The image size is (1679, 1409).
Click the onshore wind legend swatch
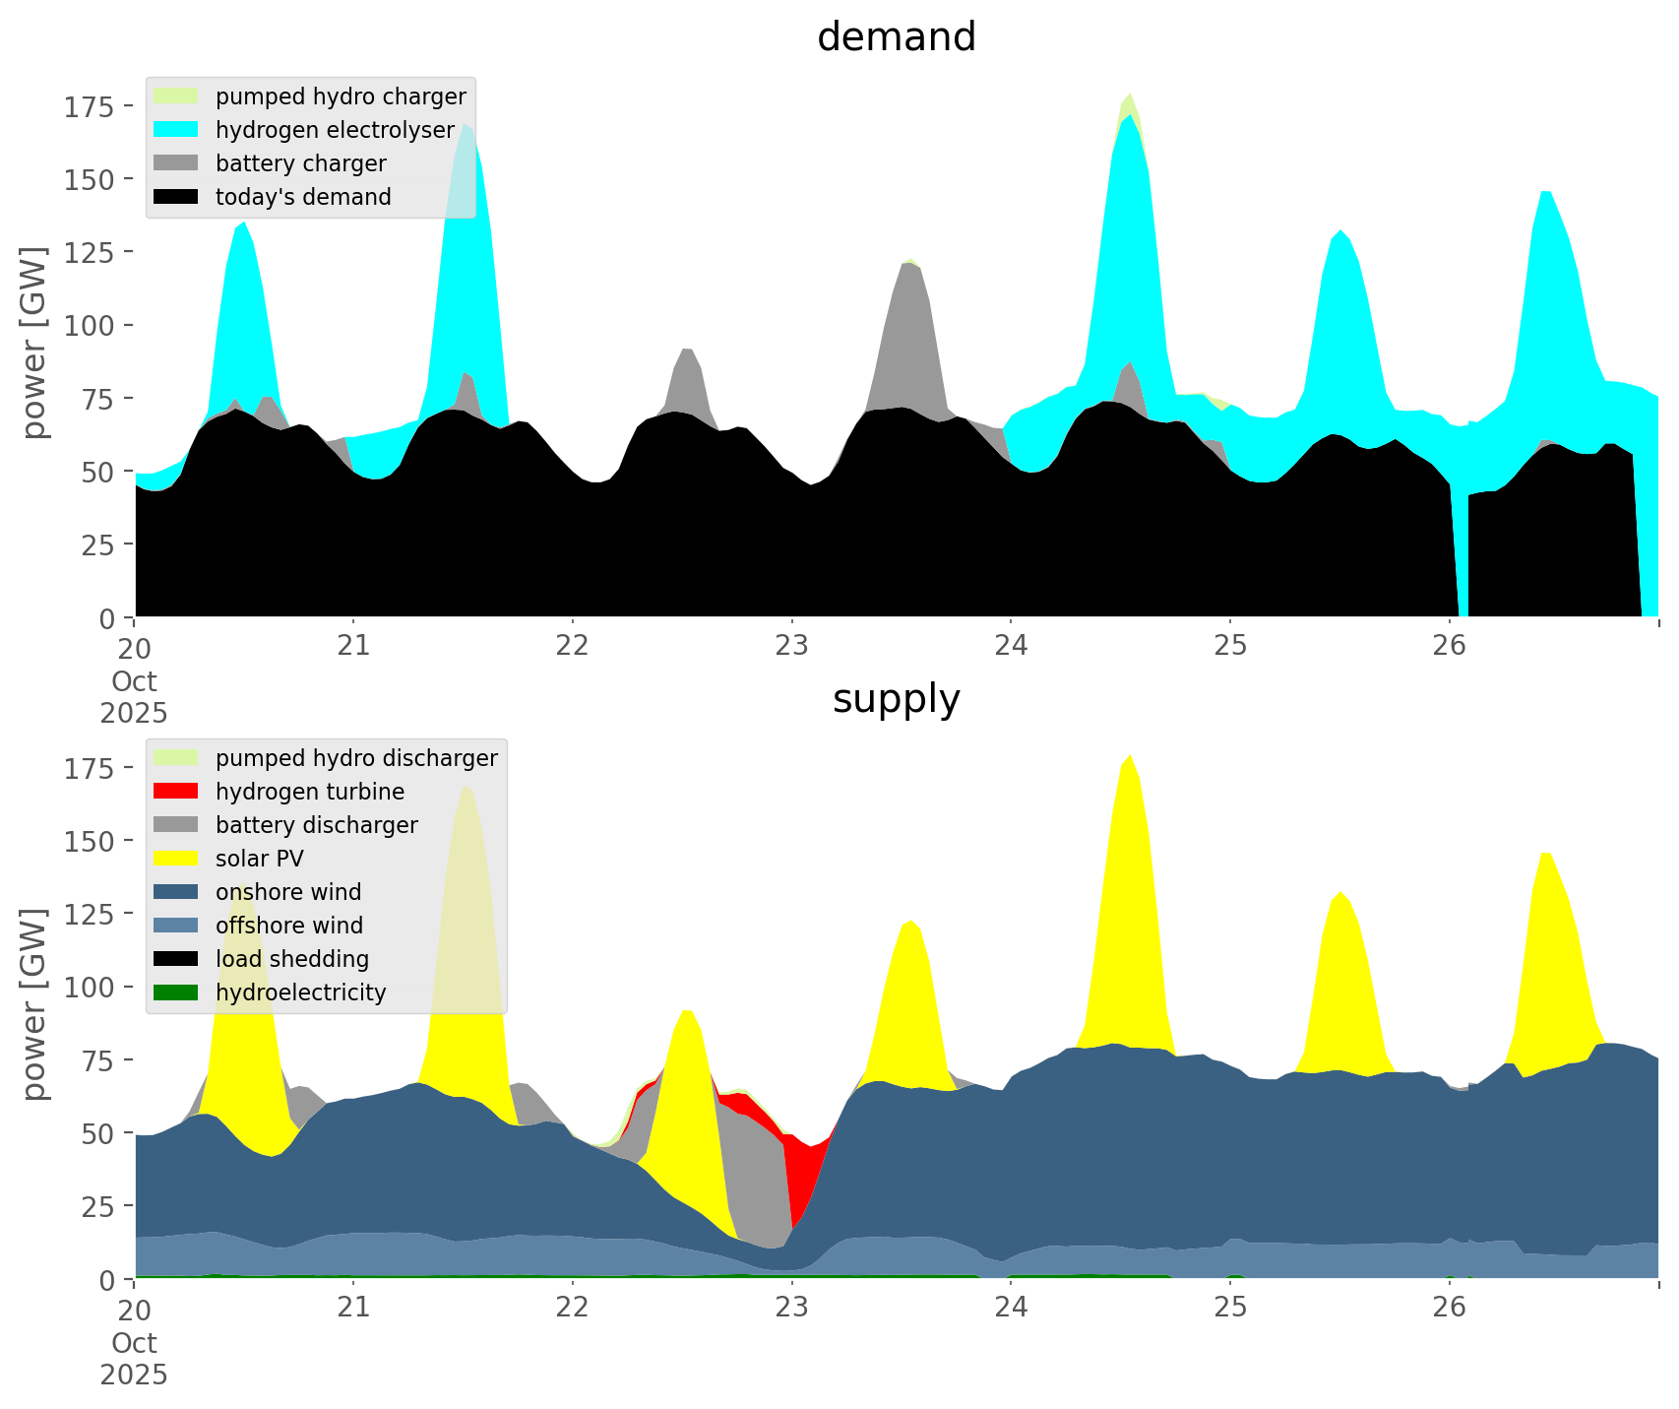coord(176,892)
